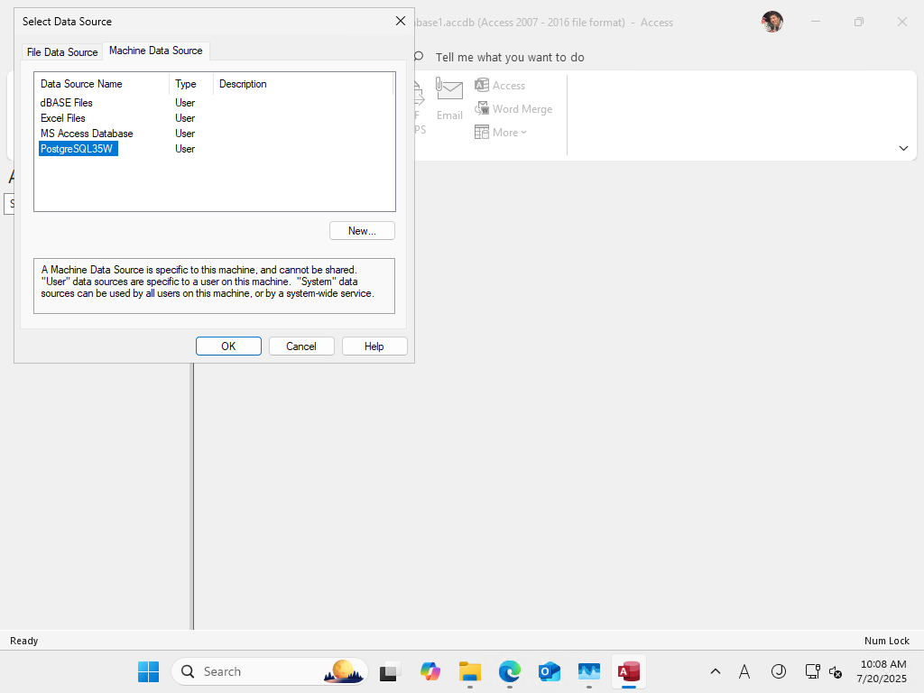Image resolution: width=924 pixels, height=693 pixels.
Task: Select dBASE Files data source
Action: pos(67,103)
